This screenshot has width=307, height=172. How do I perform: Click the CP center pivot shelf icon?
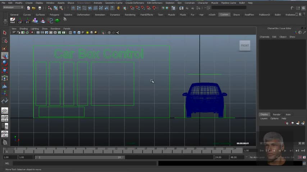coord(20,21)
